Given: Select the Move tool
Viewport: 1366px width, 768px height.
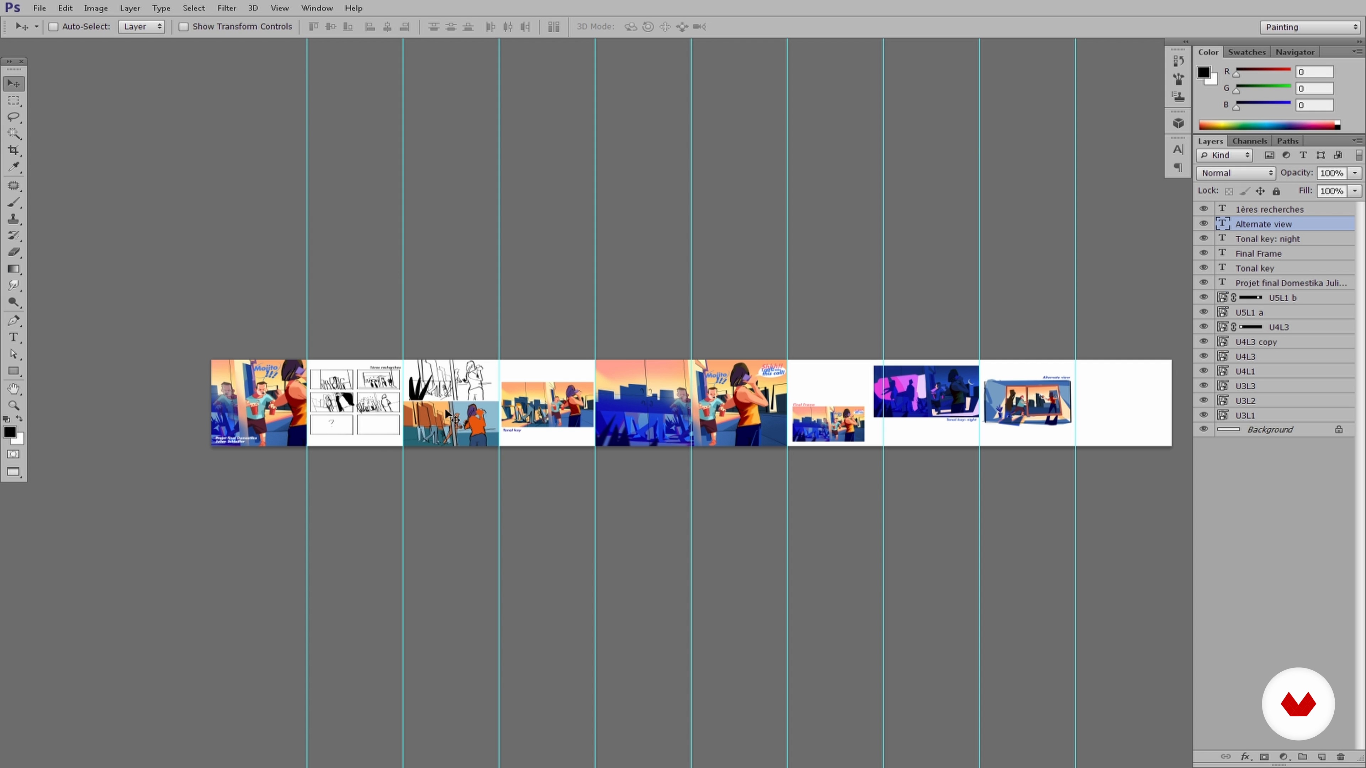Looking at the screenshot, I should pos(14,84).
